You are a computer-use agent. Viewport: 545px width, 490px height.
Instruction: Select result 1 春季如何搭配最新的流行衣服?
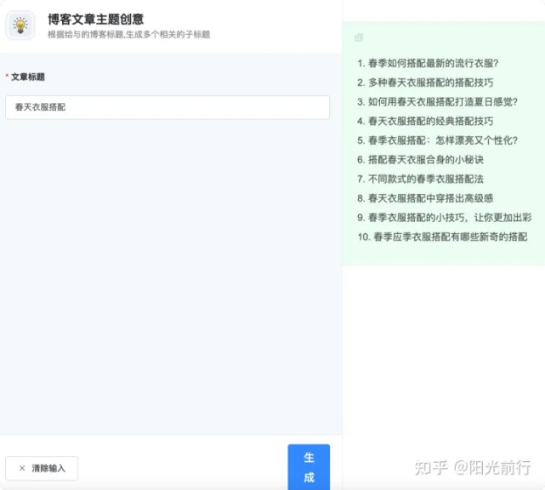(x=428, y=63)
